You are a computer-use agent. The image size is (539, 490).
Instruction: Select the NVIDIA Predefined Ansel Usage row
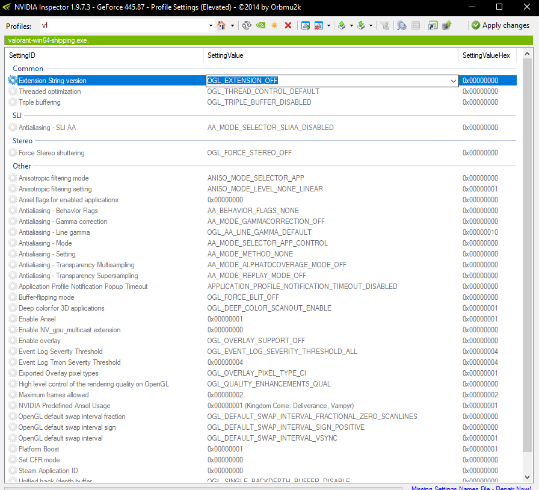262,406
